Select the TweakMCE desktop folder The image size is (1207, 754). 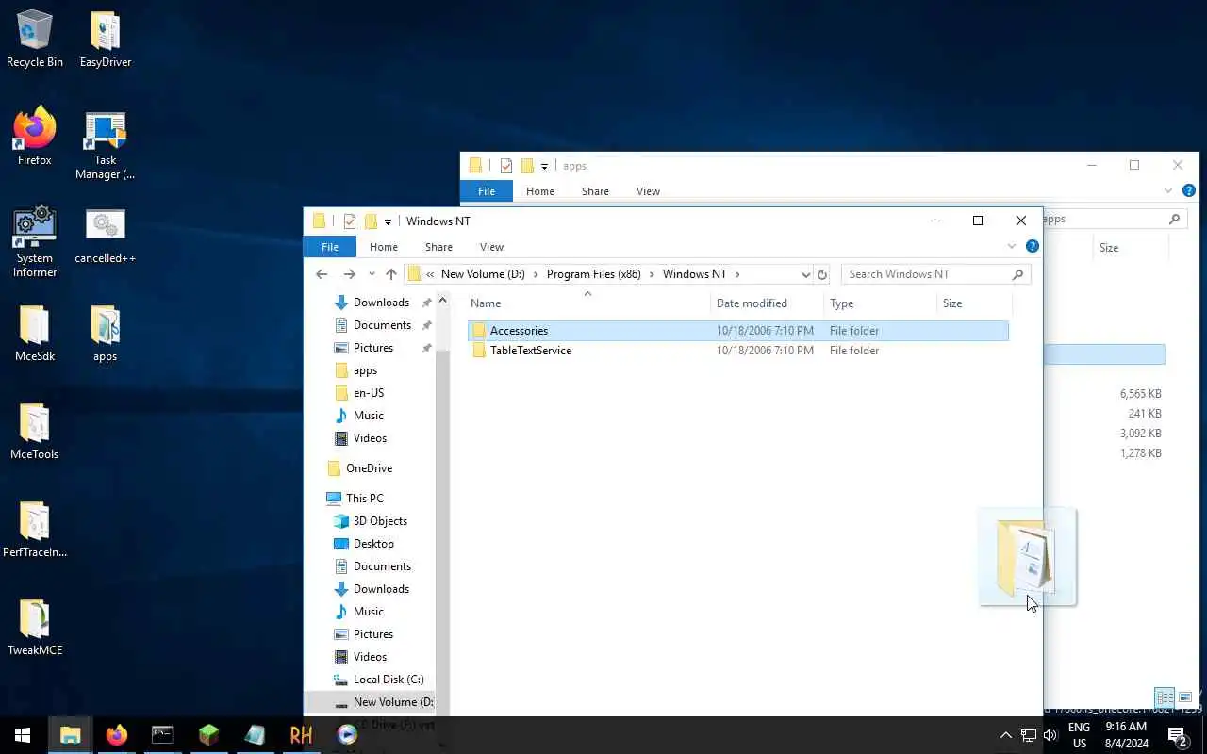(x=35, y=626)
